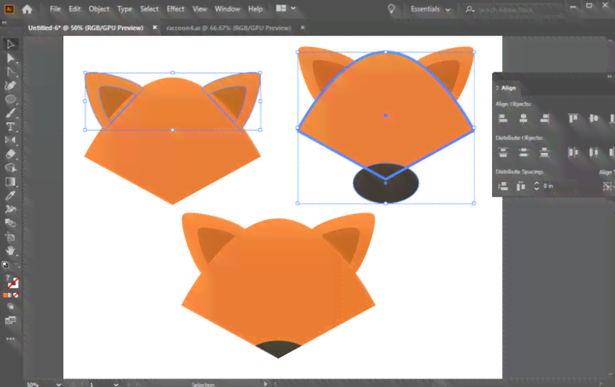Collapse the Align panel double arrows
Viewport: 615px width, 387px height.
click(610, 76)
